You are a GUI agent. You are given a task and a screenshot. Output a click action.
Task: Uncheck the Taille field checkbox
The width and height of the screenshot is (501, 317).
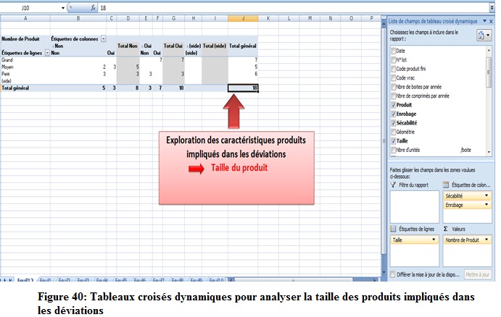pyautogui.click(x=393, y=141)
